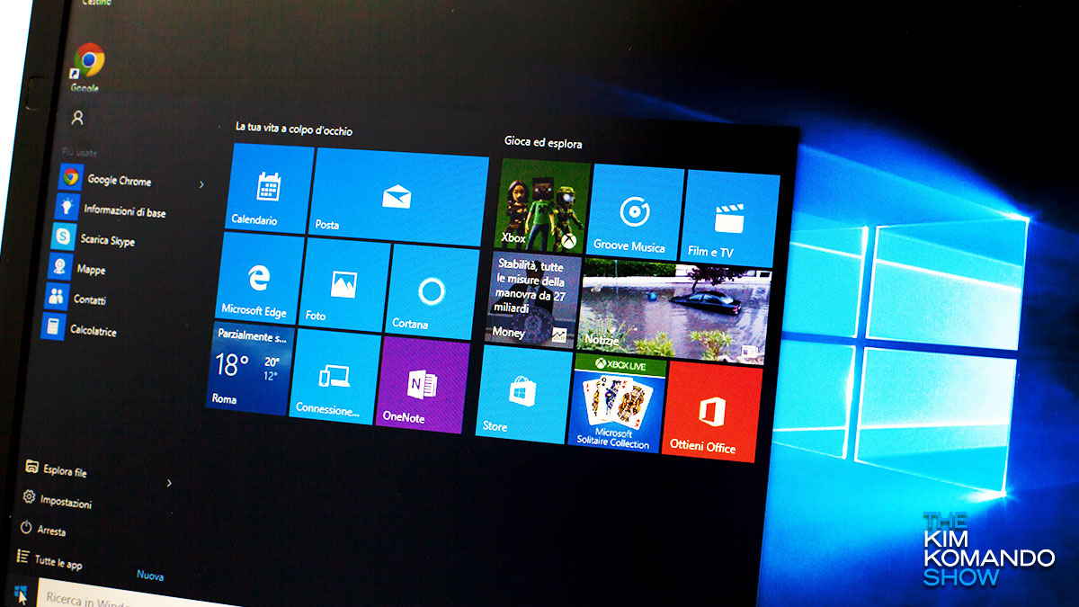Click the Arresta power button

click(43, 530)
